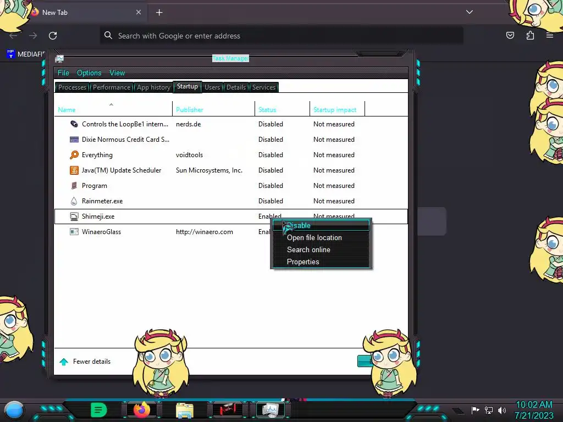
Task: Select the 'Everything' startup entry name
Action: tap(97, 154)
